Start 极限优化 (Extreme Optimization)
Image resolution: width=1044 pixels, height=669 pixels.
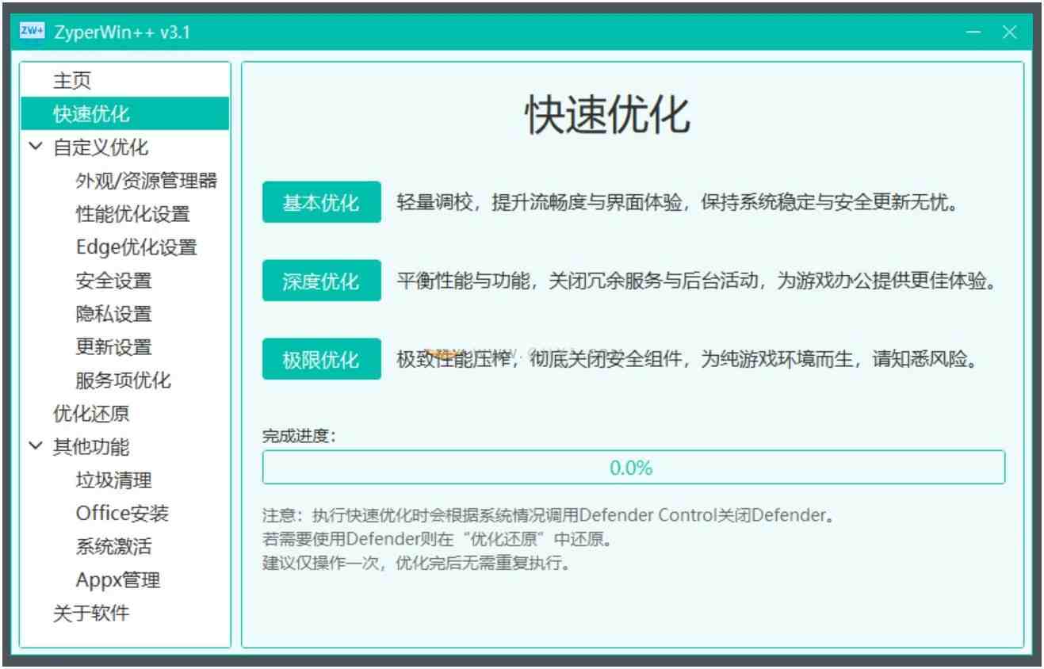[321, 359]
